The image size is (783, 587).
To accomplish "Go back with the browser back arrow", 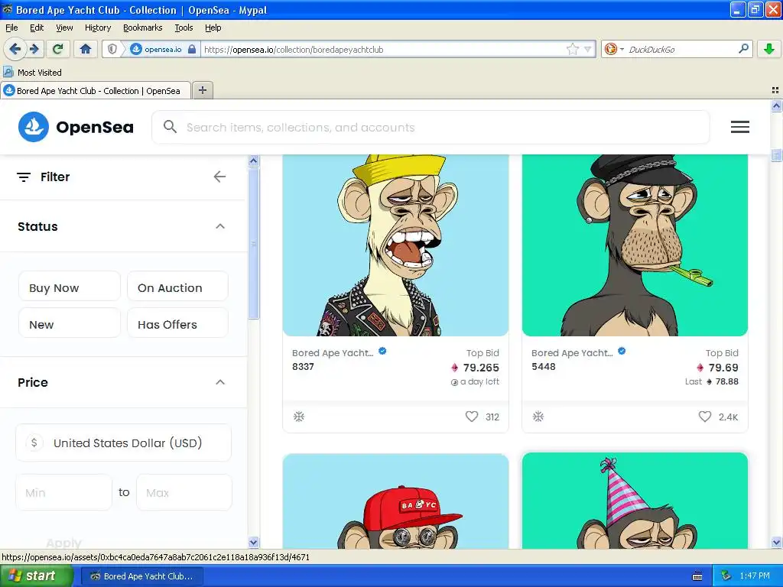I will coord(15,49).
